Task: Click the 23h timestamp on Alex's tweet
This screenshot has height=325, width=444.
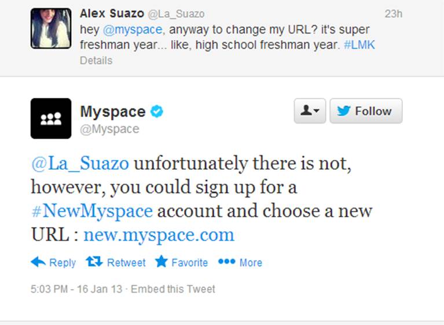Action: pyautogui.click(x=393, y=13)
